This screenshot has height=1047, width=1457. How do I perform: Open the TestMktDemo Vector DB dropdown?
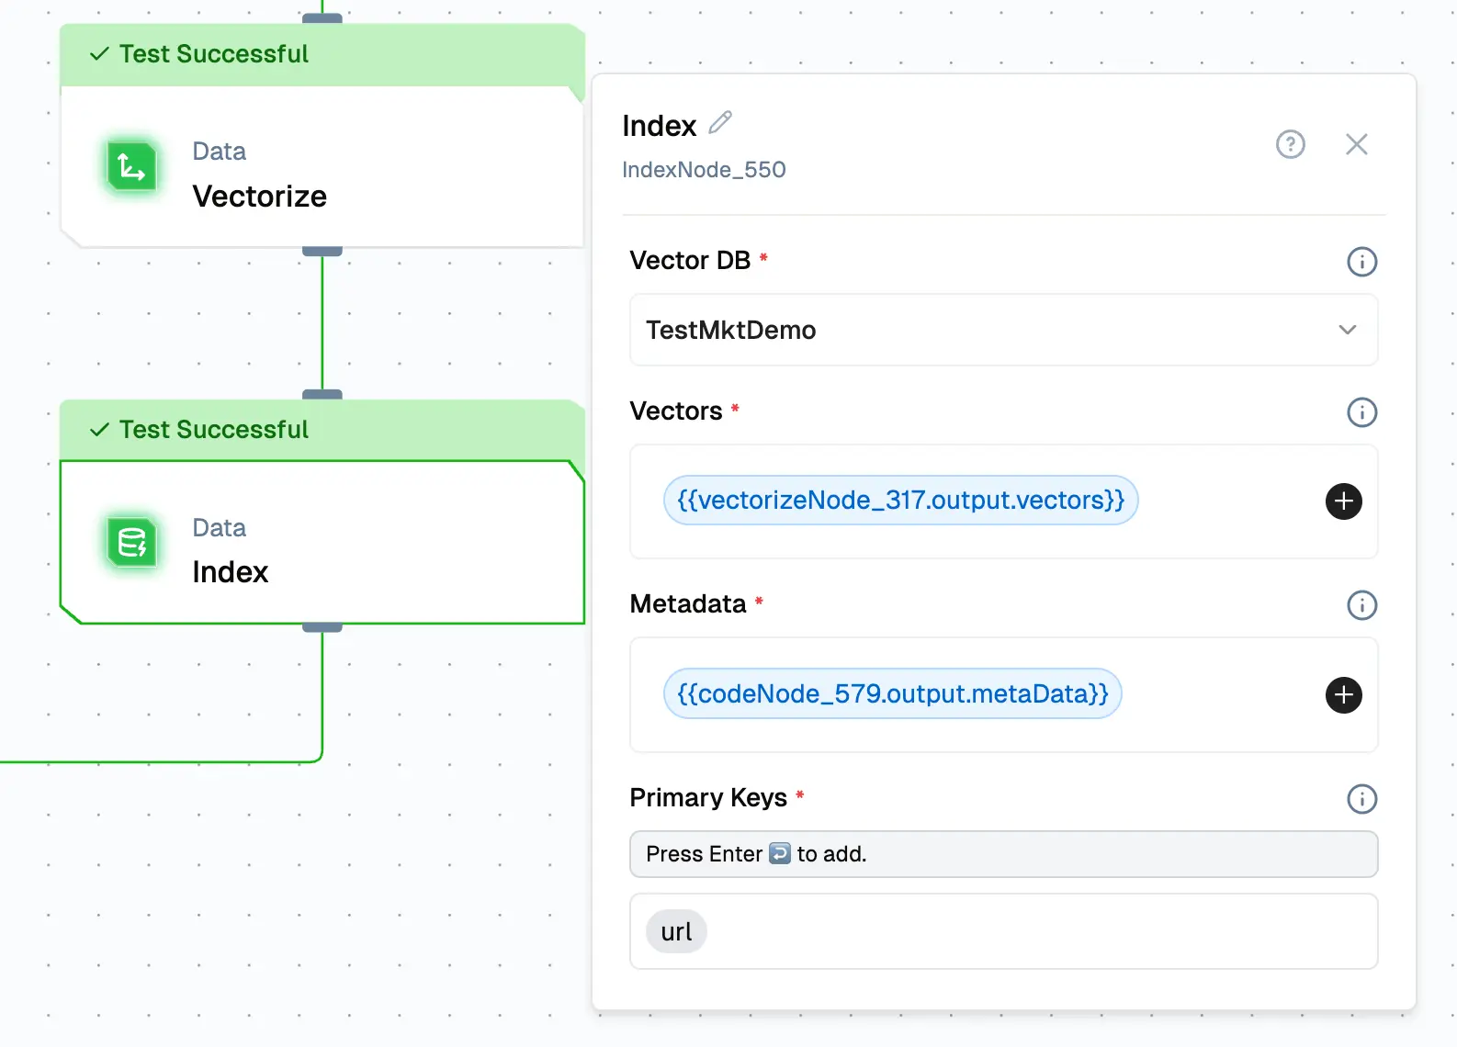pyautogui.click(x=1002, y=331)
